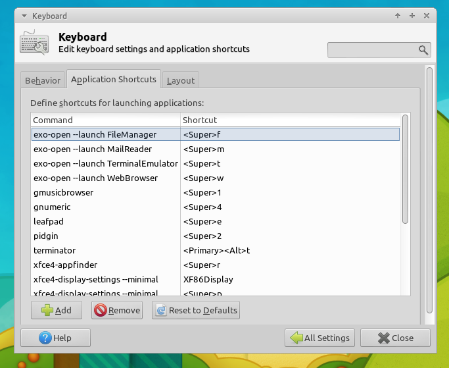The height and width of the screenshot is (368, 449).
Task: Close the Keyboard window with X icon
Action: pyautogui.click(x=427, y=16)
